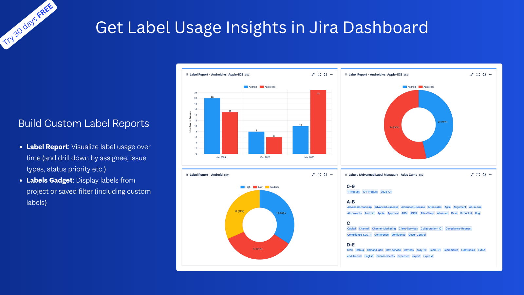524x295 pixels.
Task: Click the Mar 2025 Apple-IOS bar (23)
Action: click(318, 122)
